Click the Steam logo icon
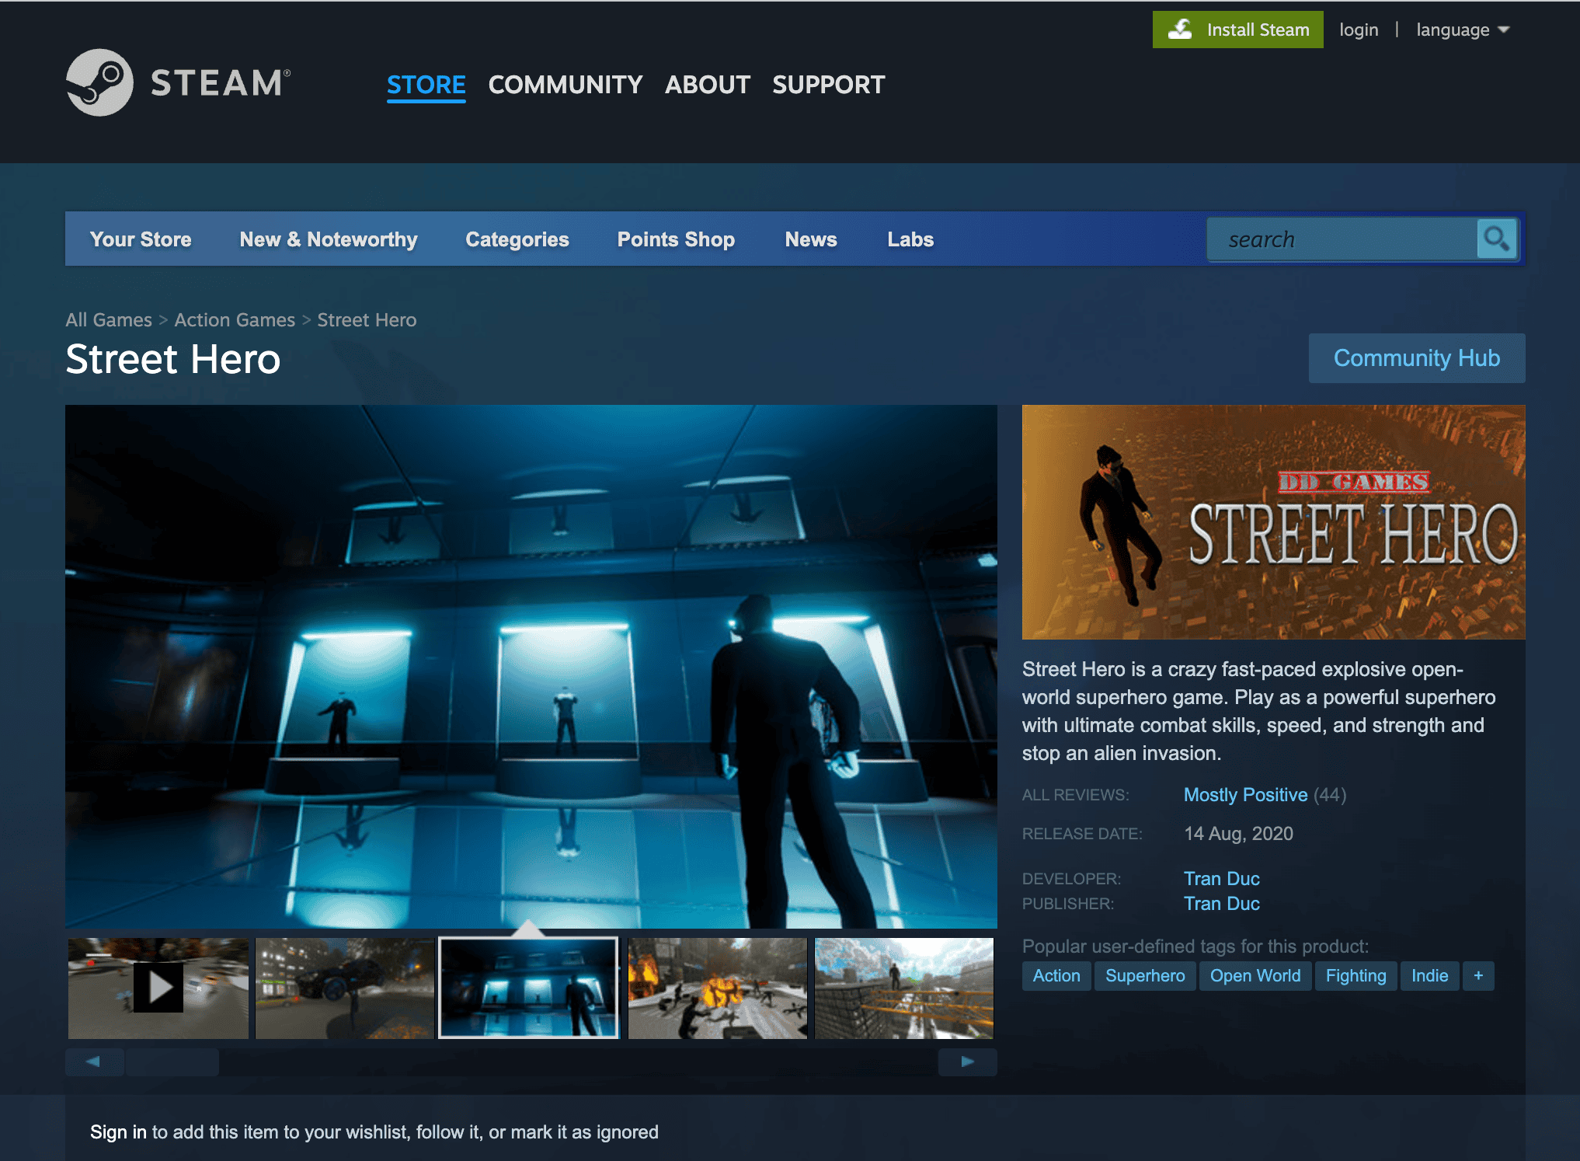1580x1161 pixels. (99, 82)
